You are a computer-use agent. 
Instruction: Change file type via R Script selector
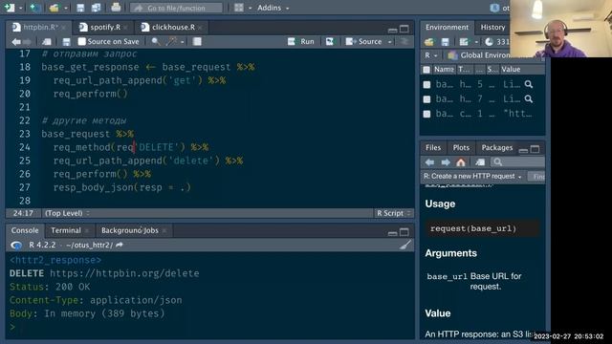coord(393,213)
